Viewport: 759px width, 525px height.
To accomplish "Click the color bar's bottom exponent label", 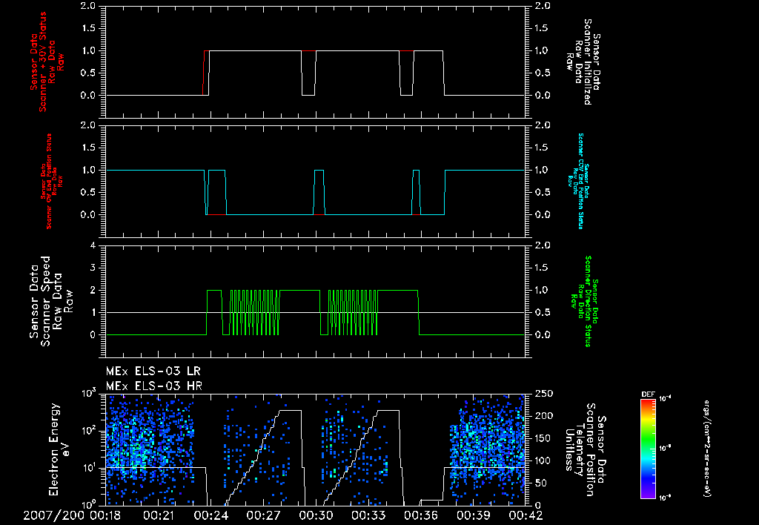I will pos(666,498).
